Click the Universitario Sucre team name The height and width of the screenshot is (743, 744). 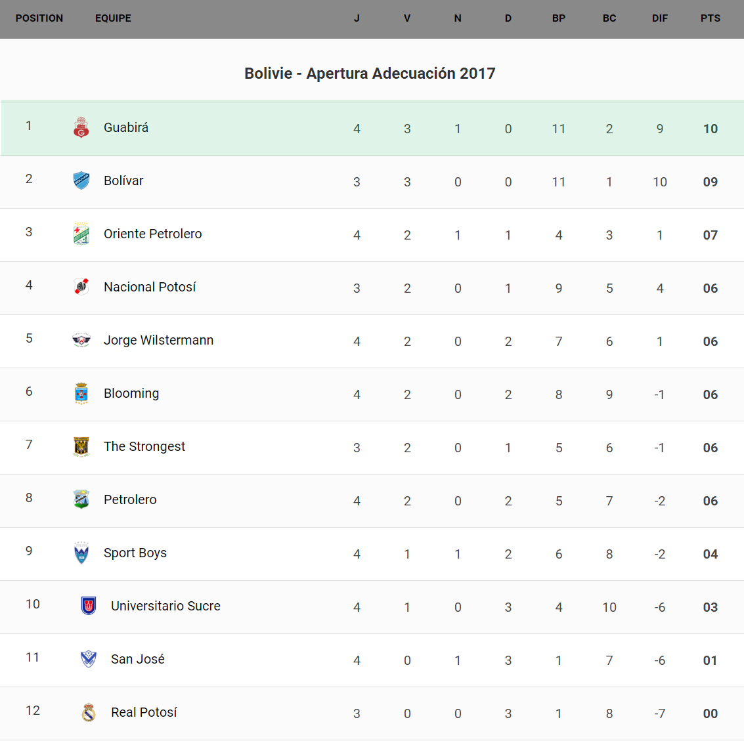pyautogui.click(x=165, y=606)
